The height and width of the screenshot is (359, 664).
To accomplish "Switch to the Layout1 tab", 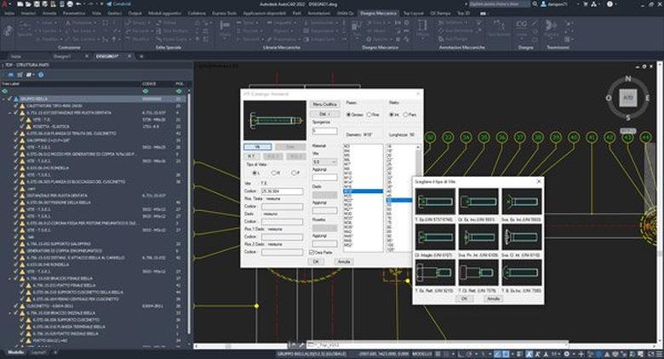I will pos(37,352).
